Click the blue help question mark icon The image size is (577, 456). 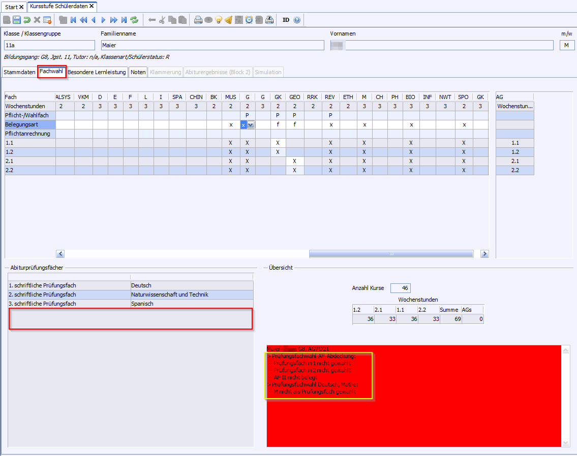297,20
